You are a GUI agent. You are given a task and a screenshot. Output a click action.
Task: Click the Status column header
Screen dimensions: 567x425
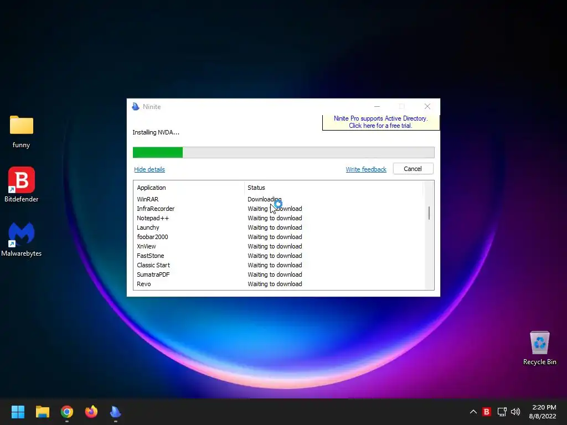[333, 188]
